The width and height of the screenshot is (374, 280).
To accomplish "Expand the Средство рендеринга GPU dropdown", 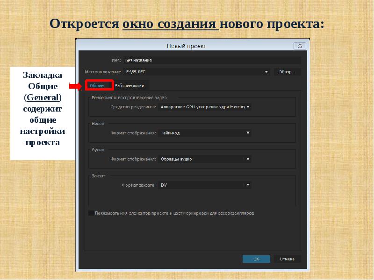I will click(x=204, y=107).
